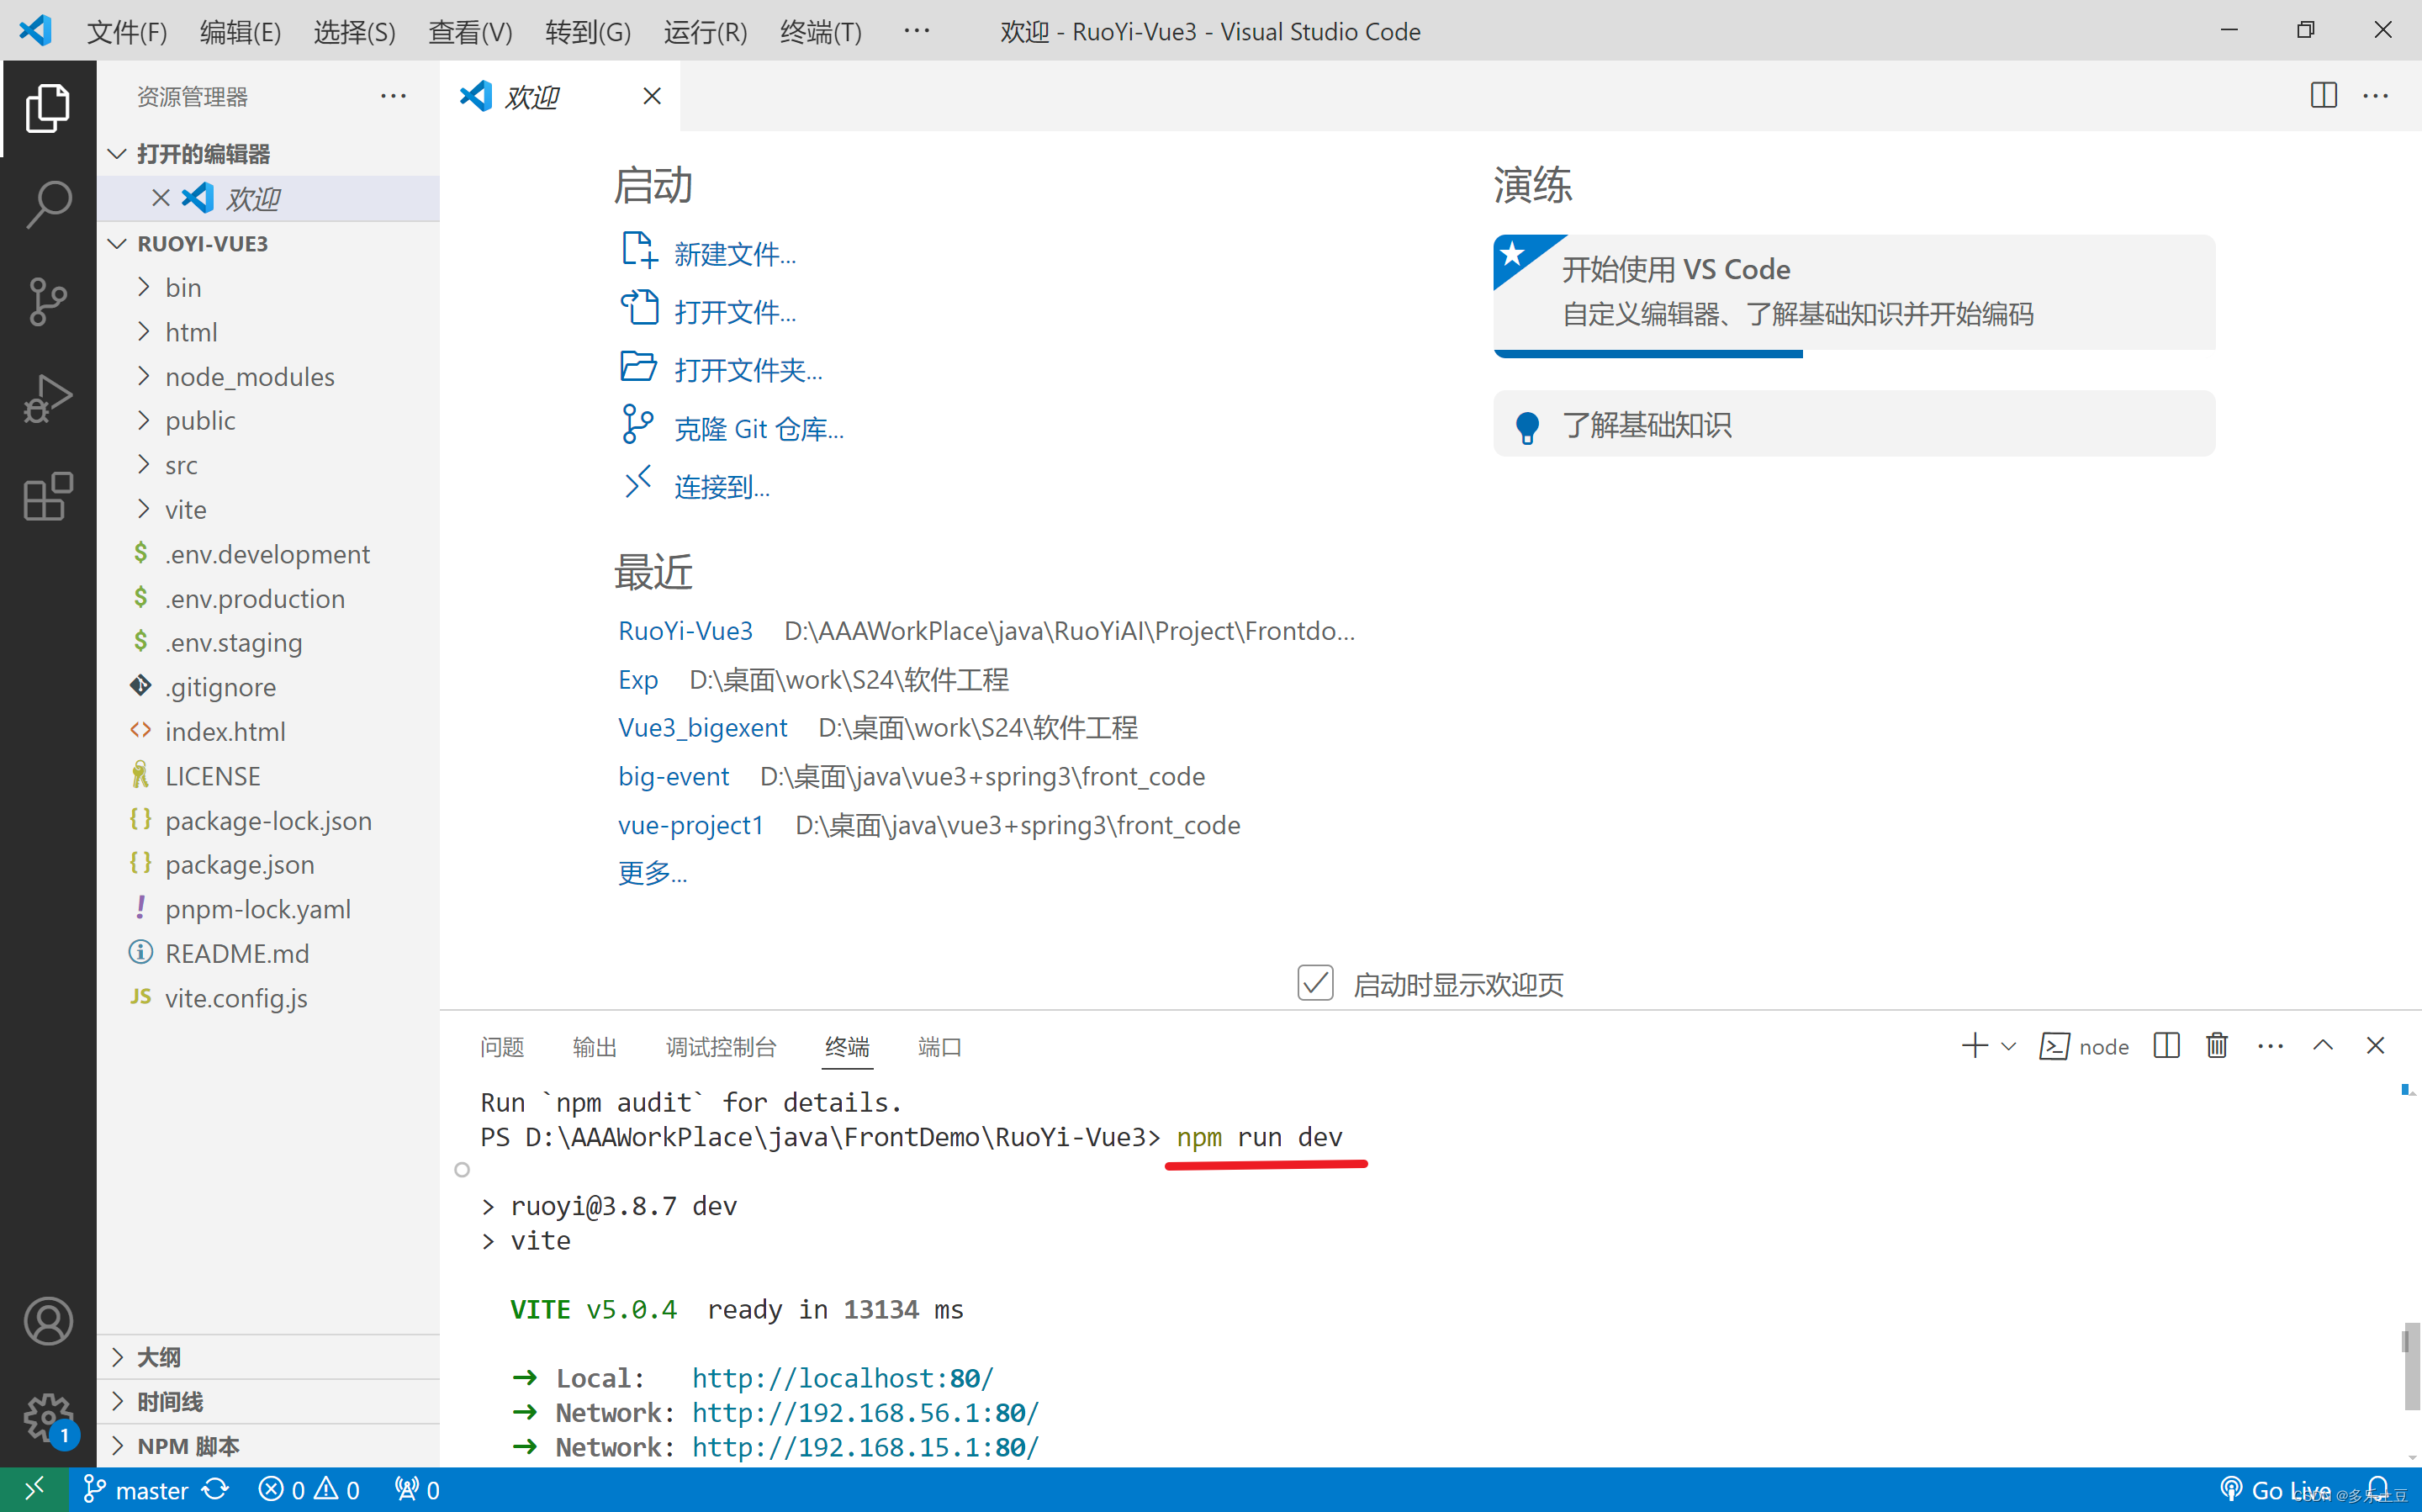Open the Manage settings gear
This screenshot has width=2422, height=1512.
tap(48, 1417)
